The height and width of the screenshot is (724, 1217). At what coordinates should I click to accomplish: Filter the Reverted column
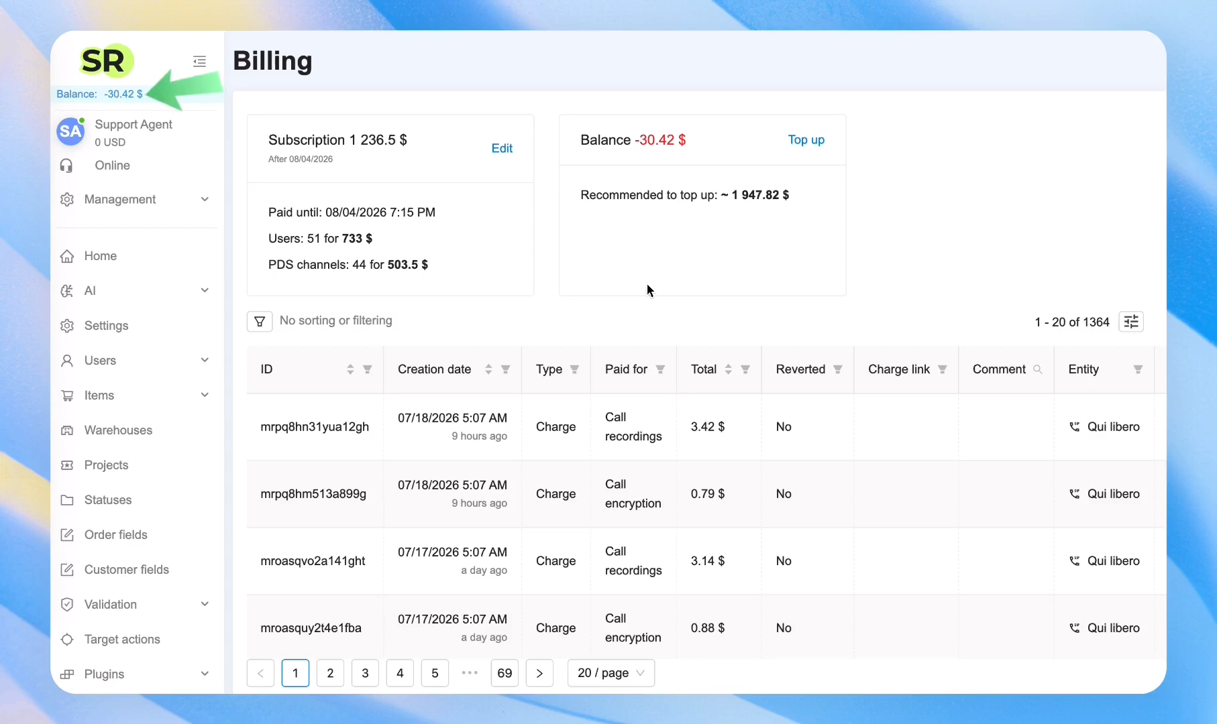pyautogui.click(x=838, y=369)
